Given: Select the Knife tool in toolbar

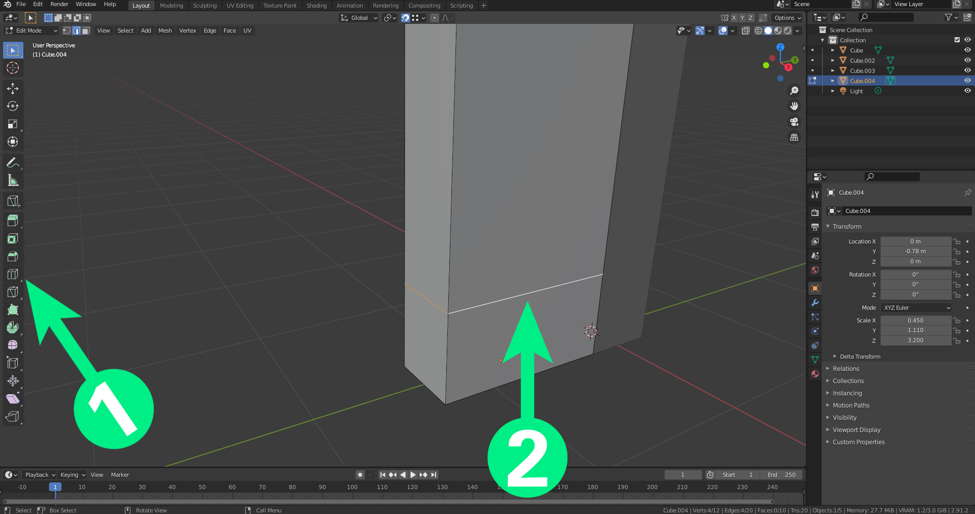Looking at the screenshot, I should coord(13,292).
